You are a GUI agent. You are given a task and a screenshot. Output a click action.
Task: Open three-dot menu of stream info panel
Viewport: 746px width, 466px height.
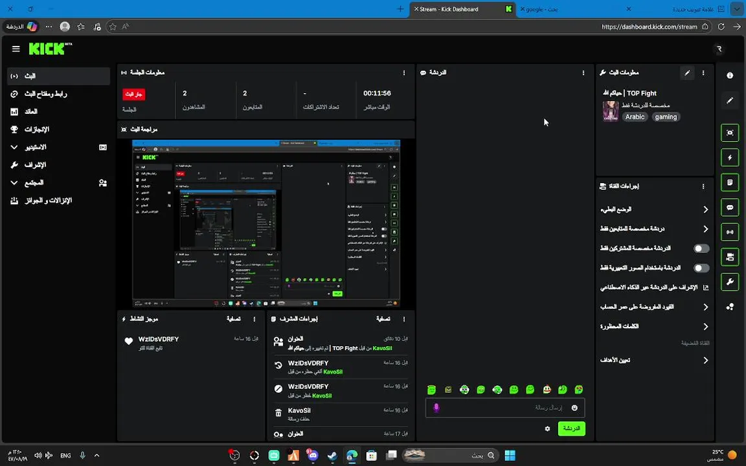click(x=703, y=72)
